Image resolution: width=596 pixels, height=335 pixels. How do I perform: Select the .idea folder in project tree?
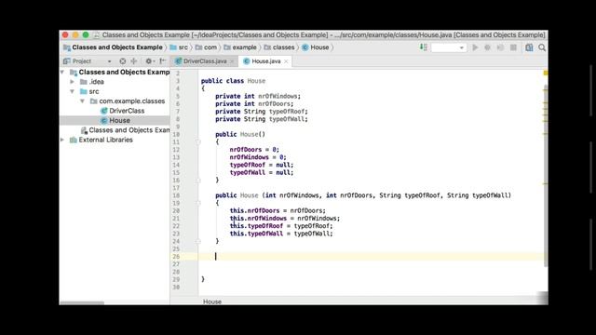pos(92,82)
